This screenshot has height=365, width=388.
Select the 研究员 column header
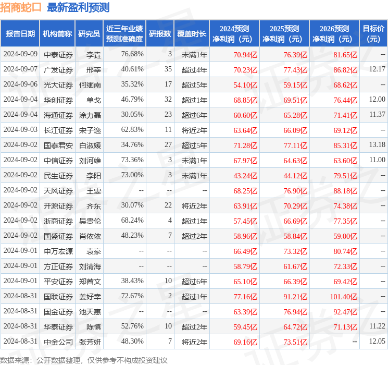(x=89, y=34)
